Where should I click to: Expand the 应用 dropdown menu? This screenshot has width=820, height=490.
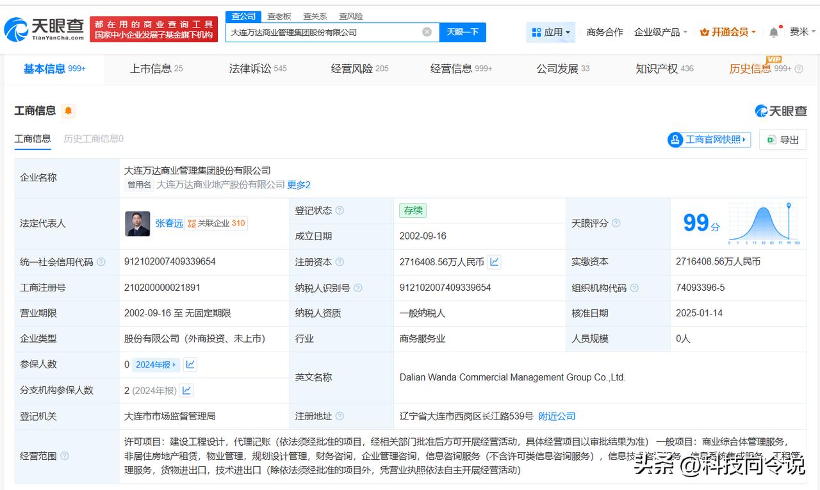550,32
